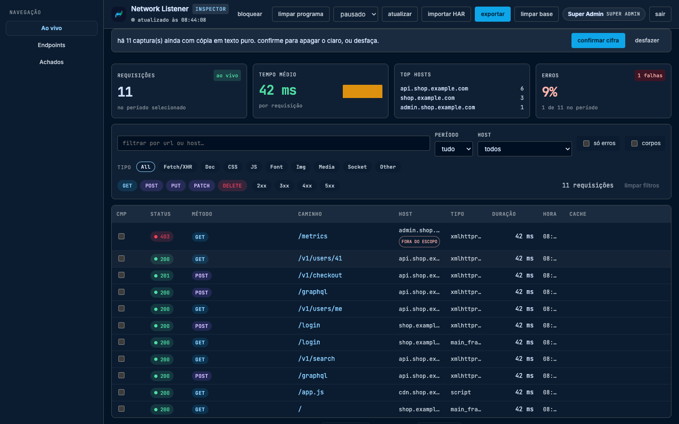Viewport: 679px width, 424px height.
Task: Check the /v1/search request row checkbox
Action: point(121,359)
